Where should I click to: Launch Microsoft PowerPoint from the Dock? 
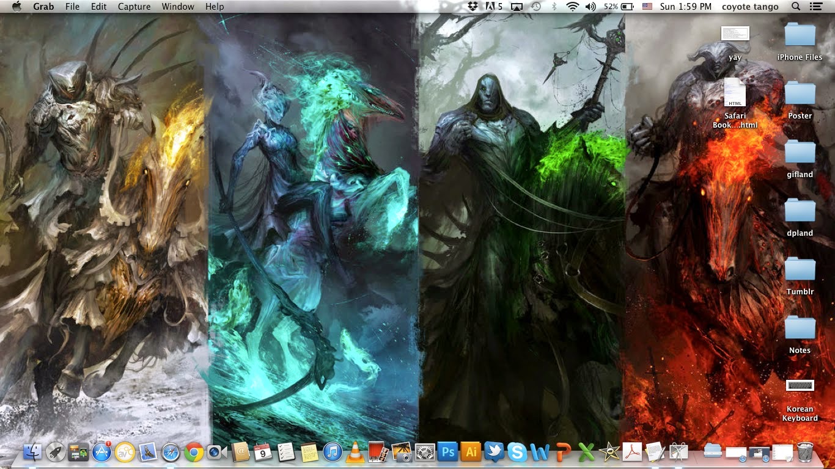coord(563,452)
